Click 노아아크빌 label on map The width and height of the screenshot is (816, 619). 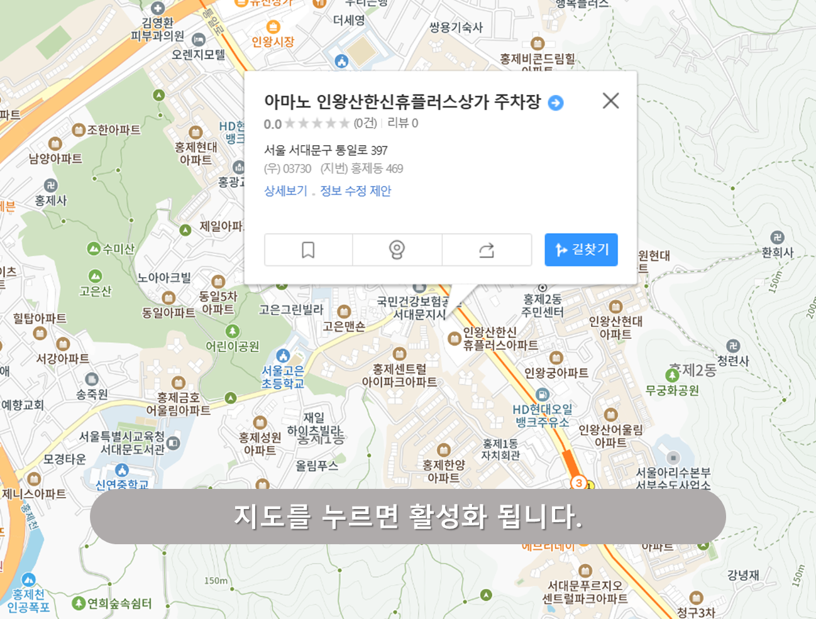(x=164, y=277)
